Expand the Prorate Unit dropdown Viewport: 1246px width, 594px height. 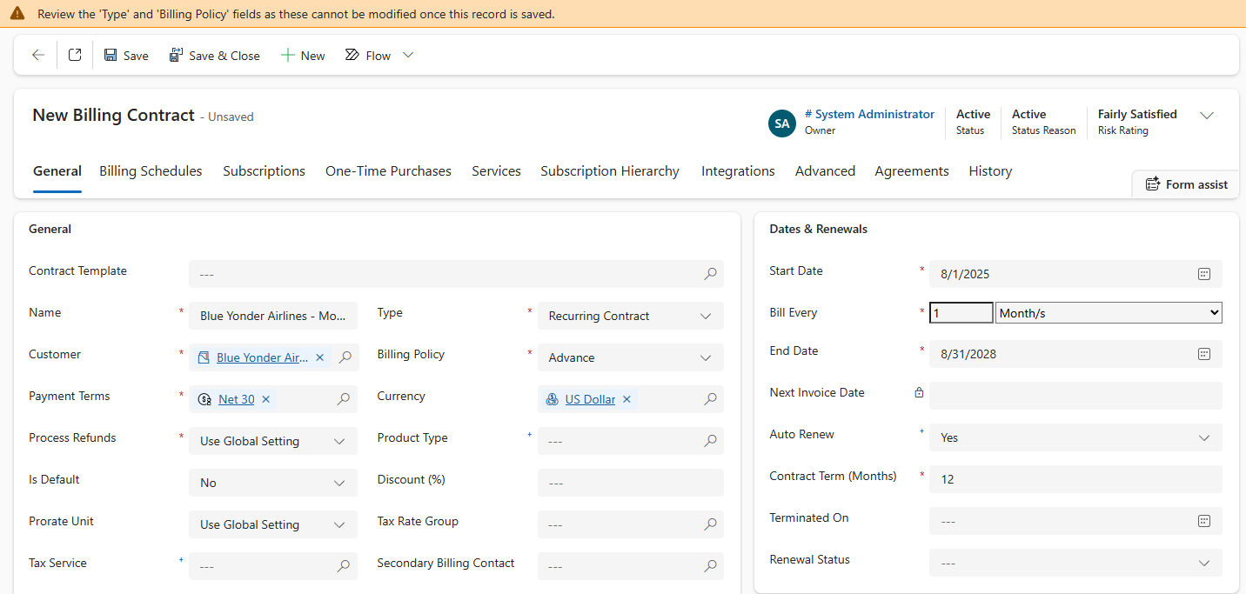tap(273, 524)
